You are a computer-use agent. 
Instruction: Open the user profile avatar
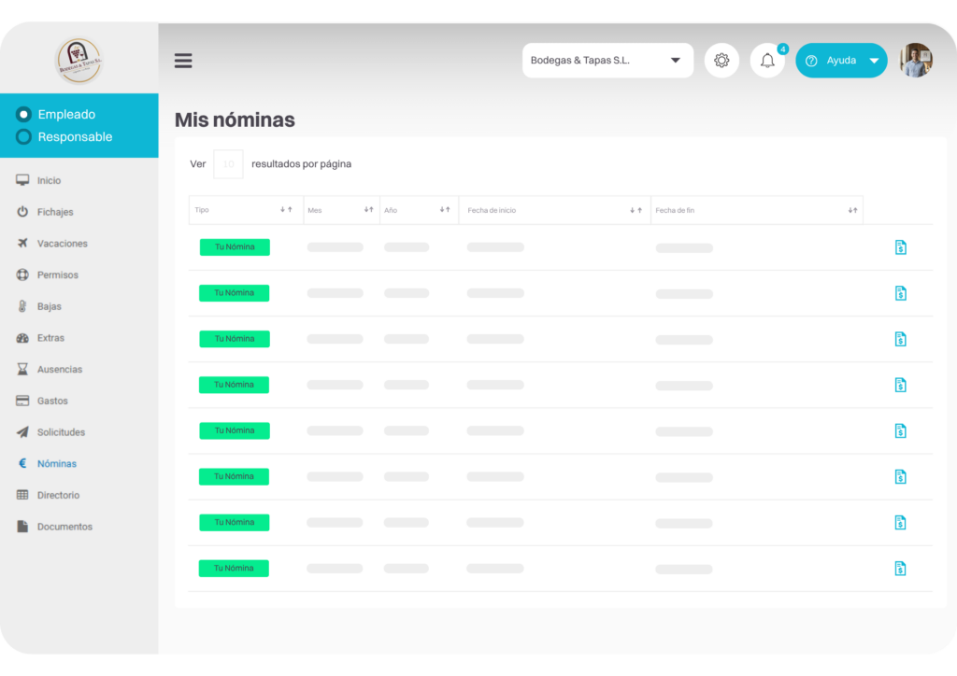click(x=916, y=61)
